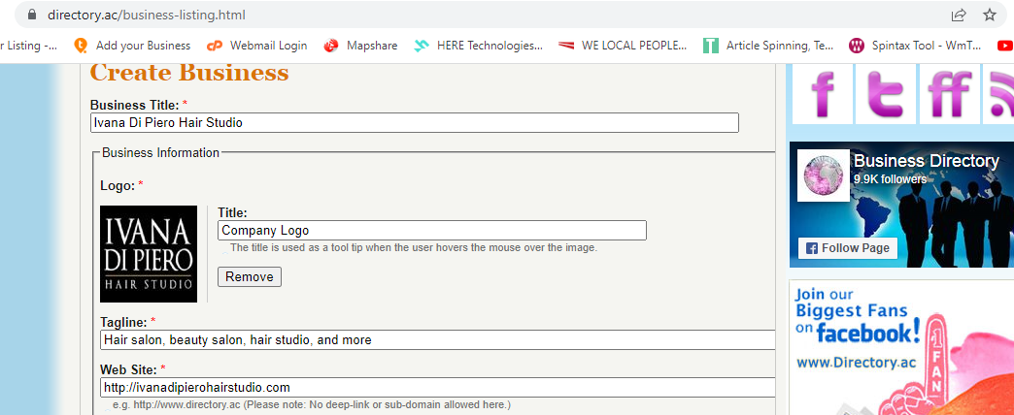Open the Mapshare bookmark

[x=361, y=46]
